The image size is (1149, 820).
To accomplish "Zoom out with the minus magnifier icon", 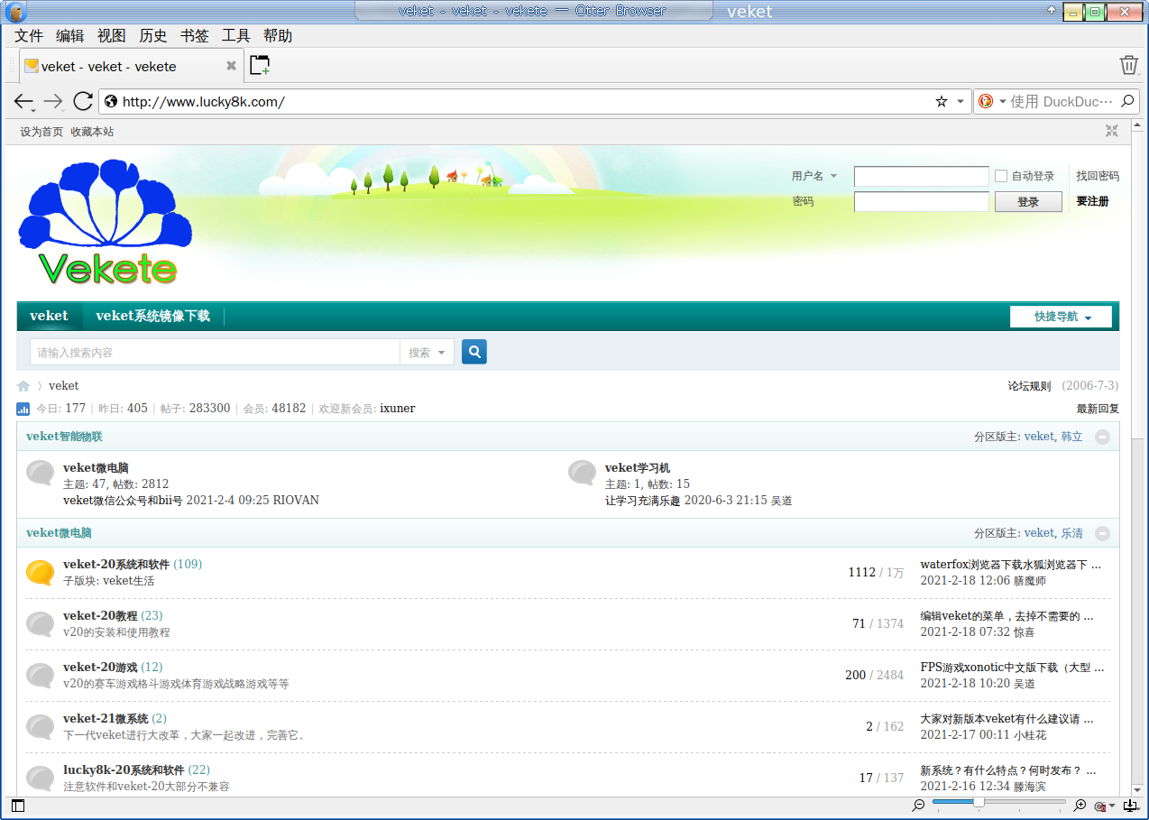I will coord(919,805).
